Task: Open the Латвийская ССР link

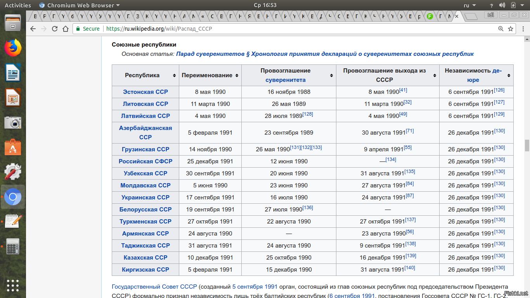Action: (x=145, y=116)
